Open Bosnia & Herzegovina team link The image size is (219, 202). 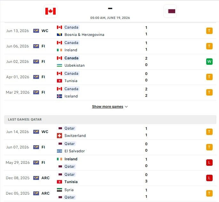(84, 35)
